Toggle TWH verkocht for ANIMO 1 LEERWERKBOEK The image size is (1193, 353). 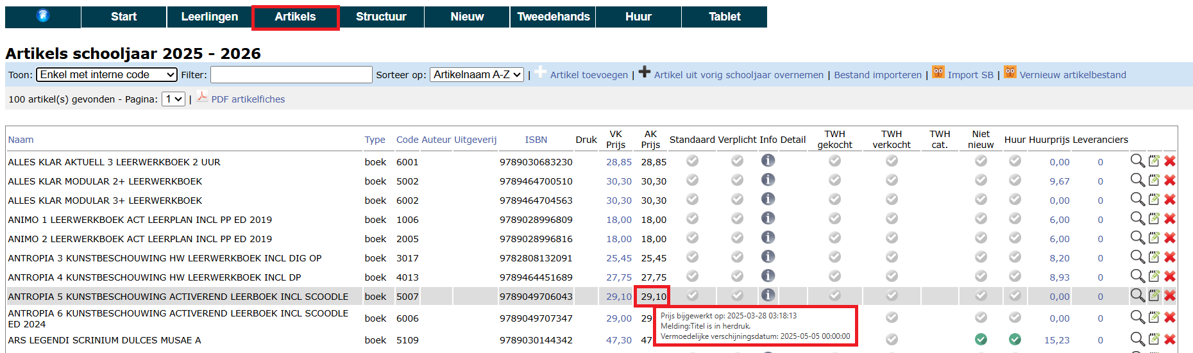pos(892,218)
